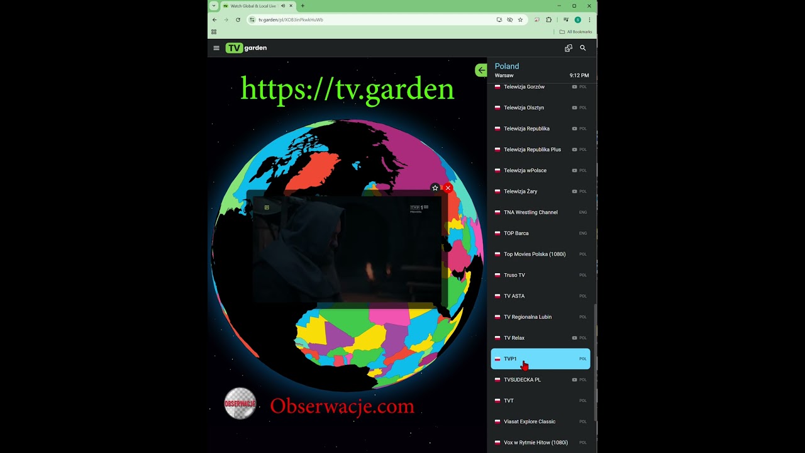The width and height of the screenshot is (805, 453).
Task: Play the Telewizja Republika Plus channel
Action: pyautogui.click(x=541, y=149)
